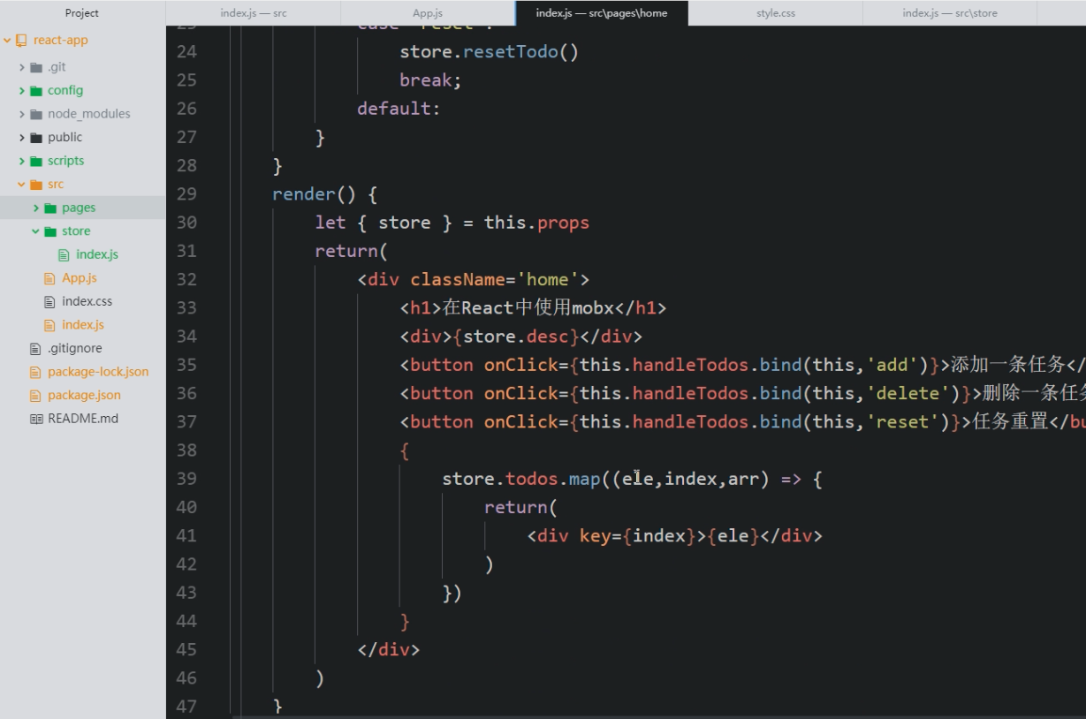The height and width of the screenshot is (719, 1086).
Task: Open index.css in the tree
Action: point(87,301)
